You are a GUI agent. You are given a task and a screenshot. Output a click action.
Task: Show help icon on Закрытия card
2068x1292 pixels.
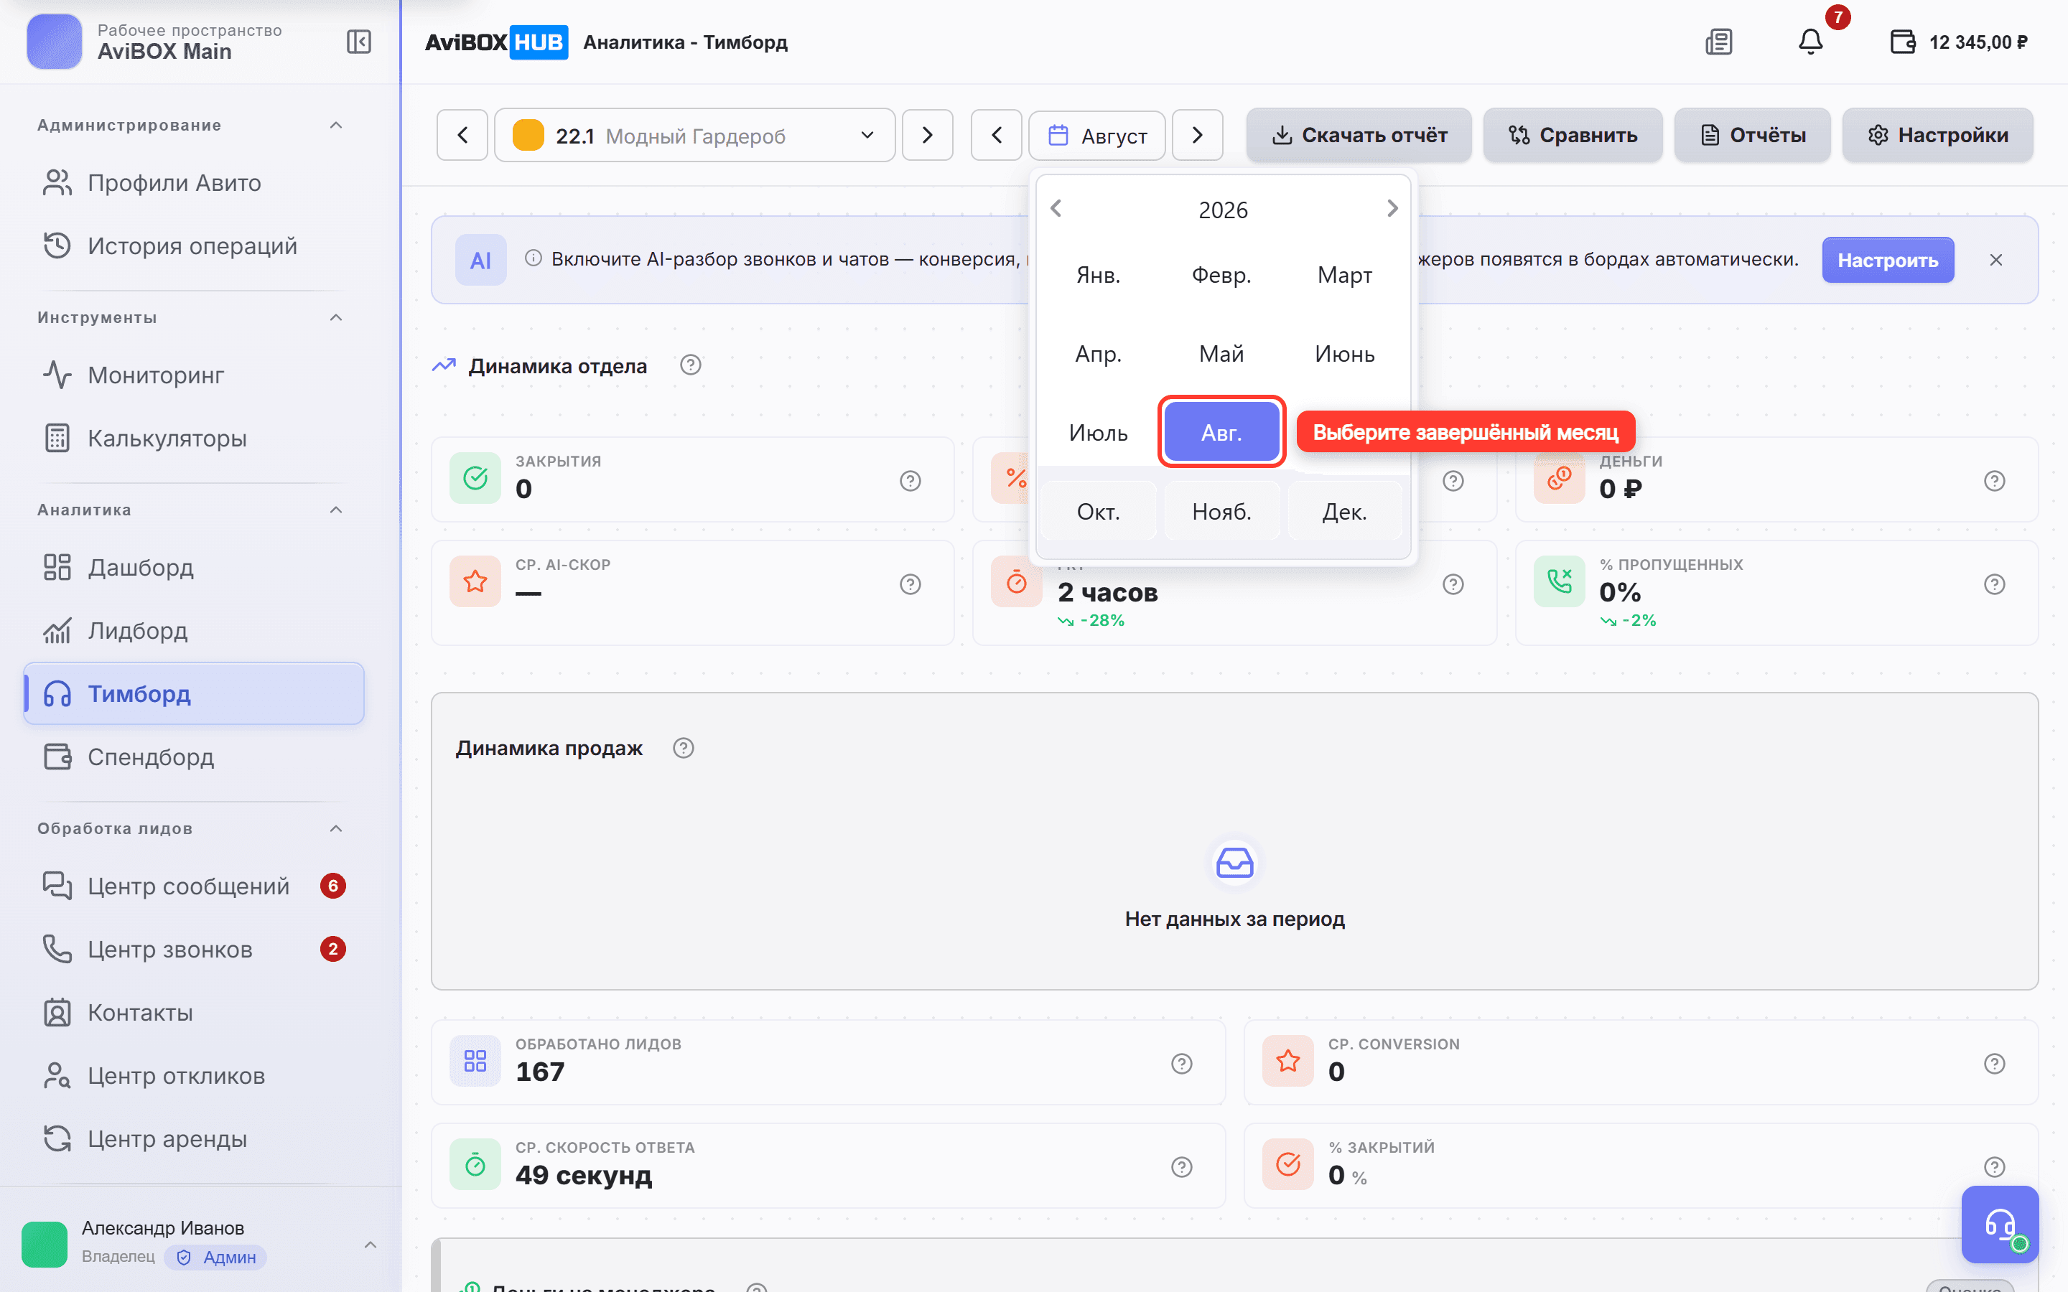[911, 481]
